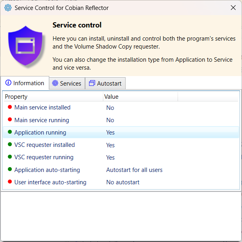Click red status dot for Main service running
Image resolution: width=242 pixels, height=242 pixels.
(x=10, y=120)
